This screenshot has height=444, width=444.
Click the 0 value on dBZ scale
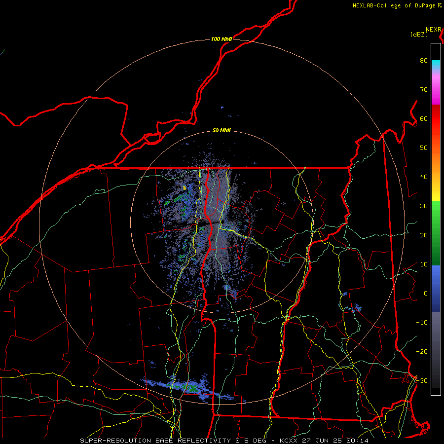pos(426,294)
